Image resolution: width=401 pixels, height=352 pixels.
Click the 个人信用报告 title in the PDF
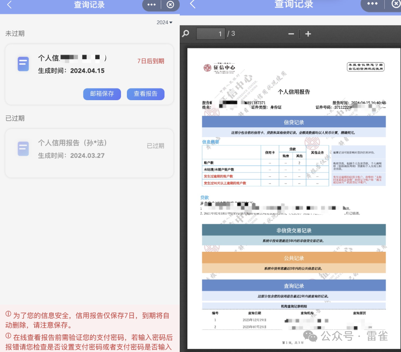click(x=294, y=92)
